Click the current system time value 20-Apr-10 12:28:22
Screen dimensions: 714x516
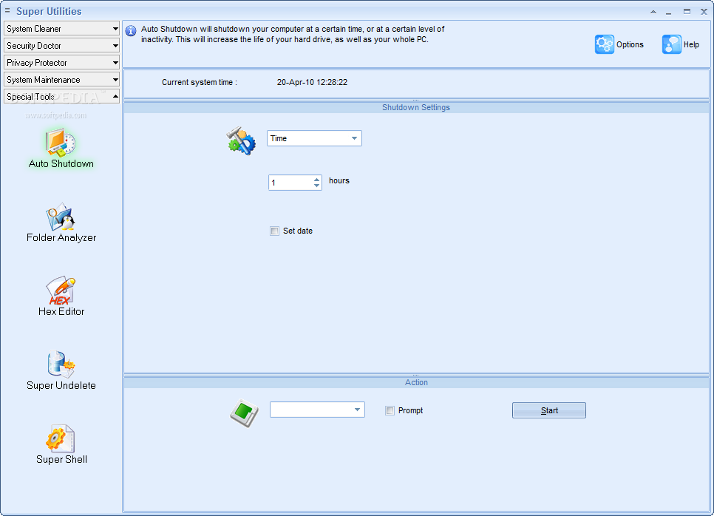pyautogui.click(x=312, y=83)
